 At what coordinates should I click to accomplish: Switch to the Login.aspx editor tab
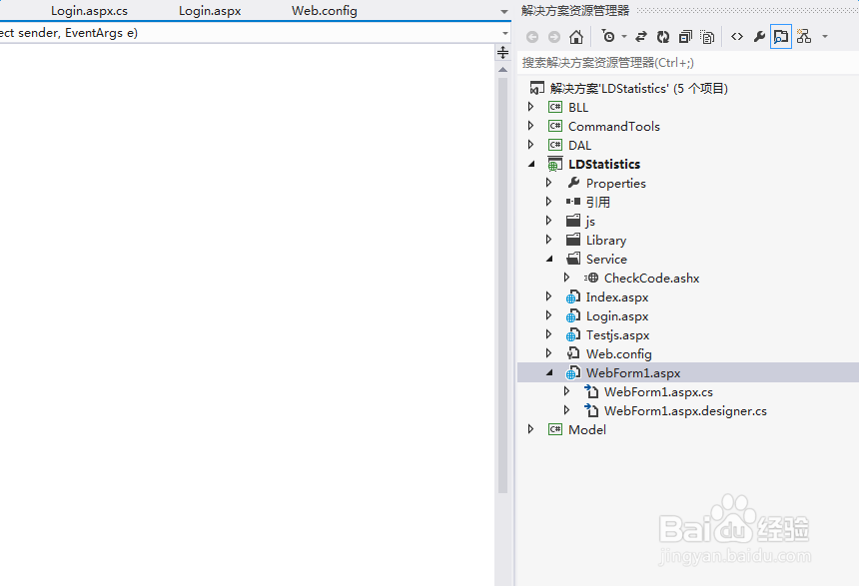click(x=210, y=11)
